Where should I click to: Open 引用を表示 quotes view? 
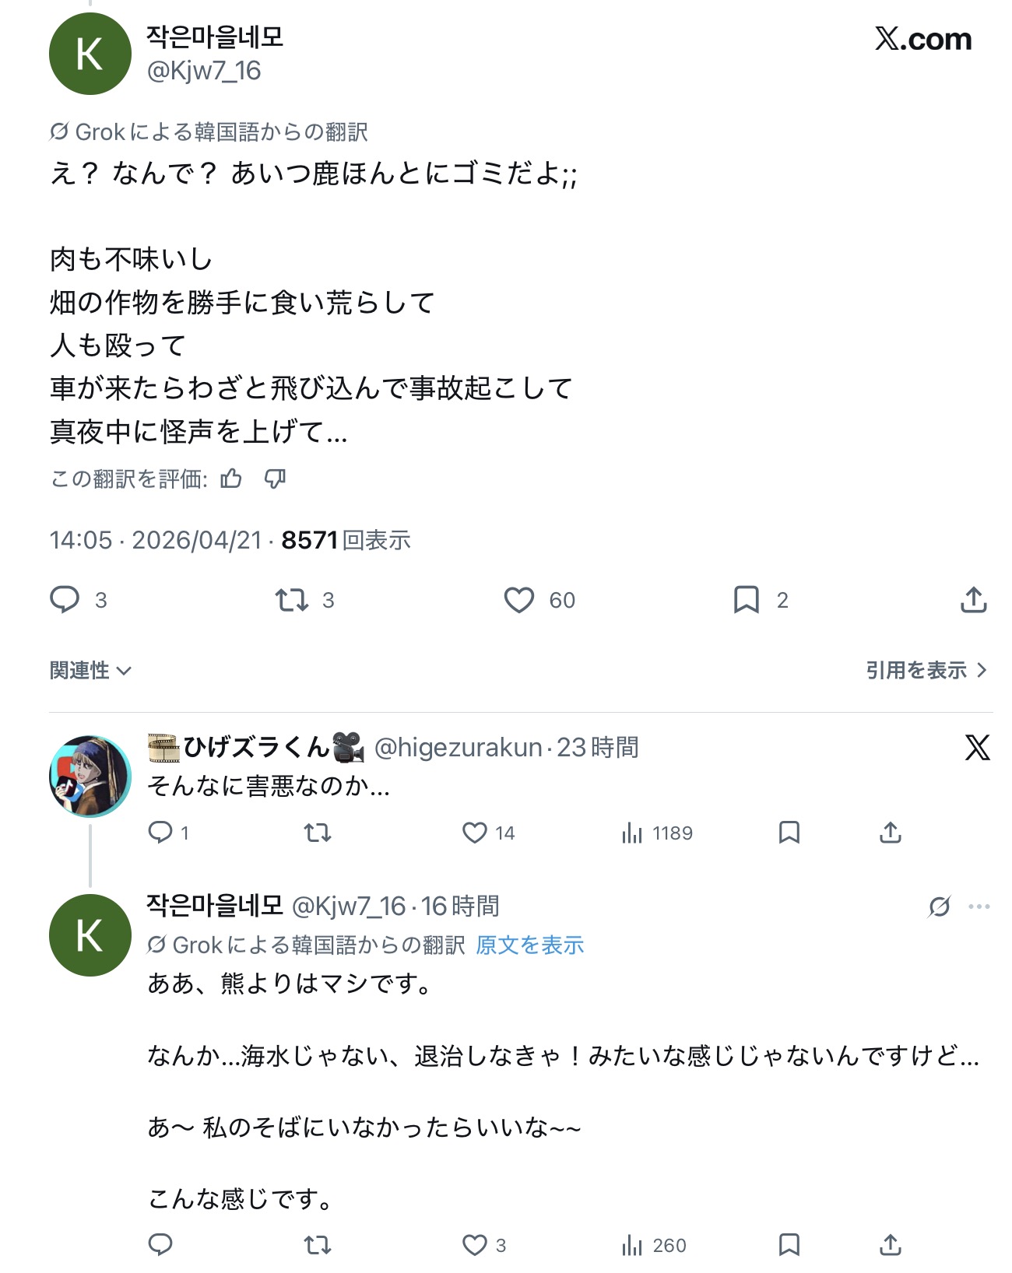click(x=926, y=670)
